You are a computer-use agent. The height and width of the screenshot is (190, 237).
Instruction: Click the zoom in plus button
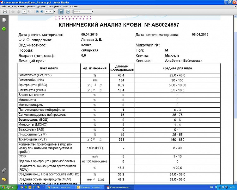point(42,11)
